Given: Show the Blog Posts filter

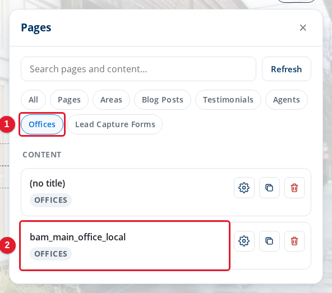Looking at the screenshot, I should (163, 100).
